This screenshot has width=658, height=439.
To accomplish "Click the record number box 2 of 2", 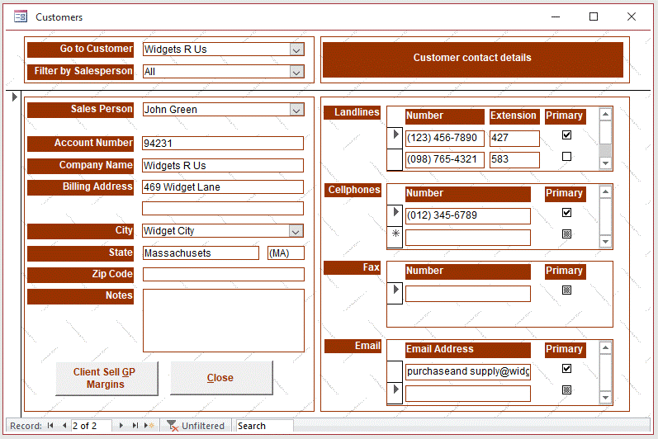I will 92,426.
